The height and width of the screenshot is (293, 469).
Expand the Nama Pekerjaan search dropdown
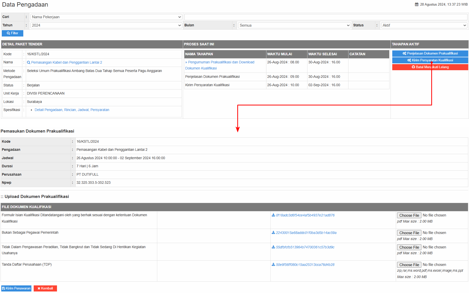106,17
